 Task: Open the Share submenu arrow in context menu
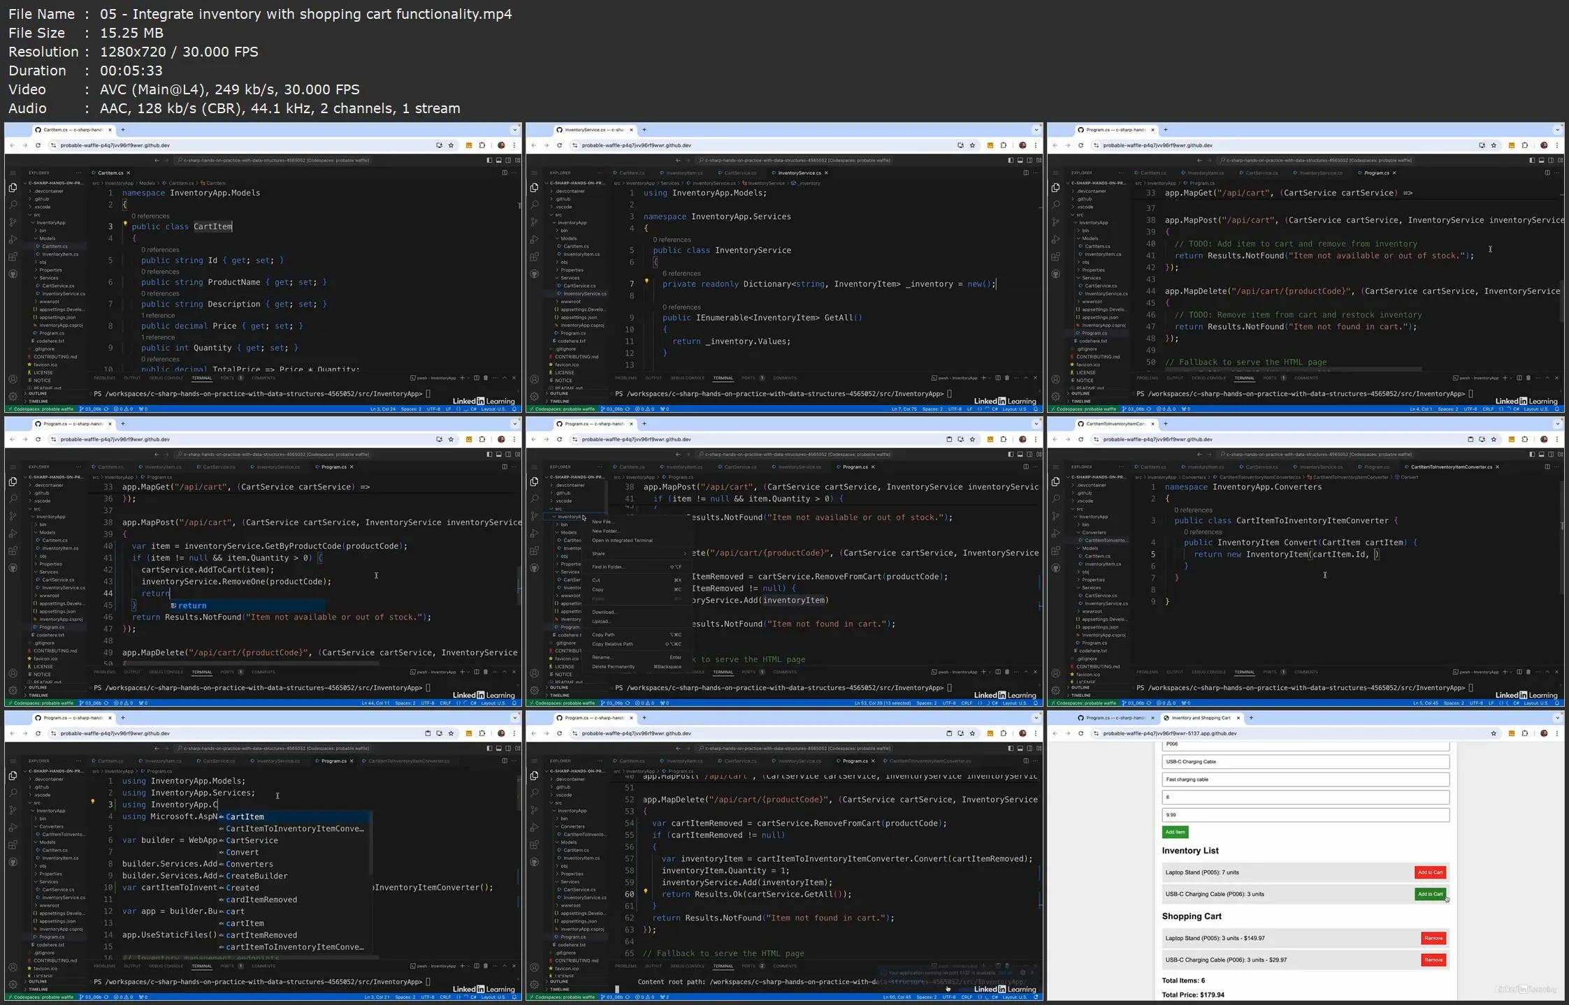[684, 554]
